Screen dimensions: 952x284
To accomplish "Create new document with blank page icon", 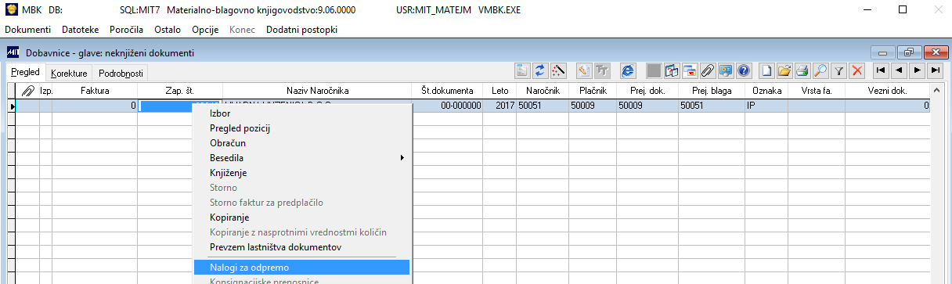I will tap(766, 70).
